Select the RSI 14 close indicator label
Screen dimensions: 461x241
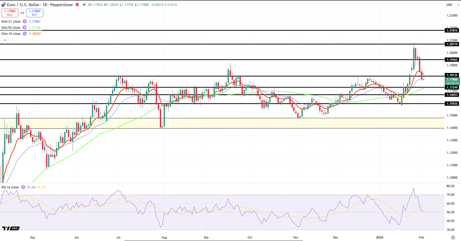coord(10,187)
